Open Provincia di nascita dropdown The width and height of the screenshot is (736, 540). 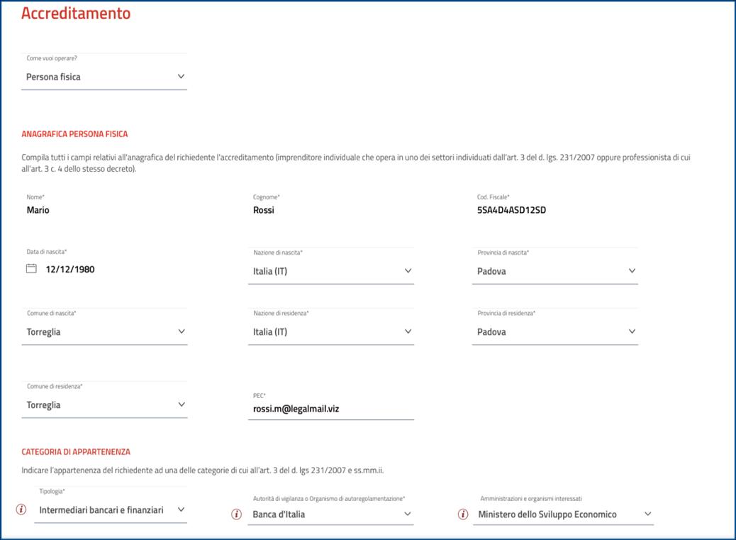point(554,271)
